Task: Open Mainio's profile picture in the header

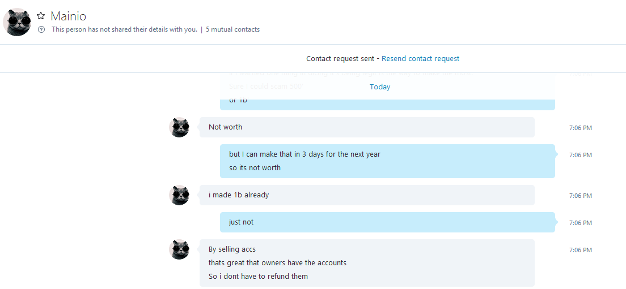Action: 17,22
